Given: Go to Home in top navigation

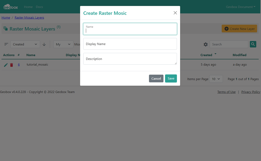Looking at the screenshot, I should [28, 7].
